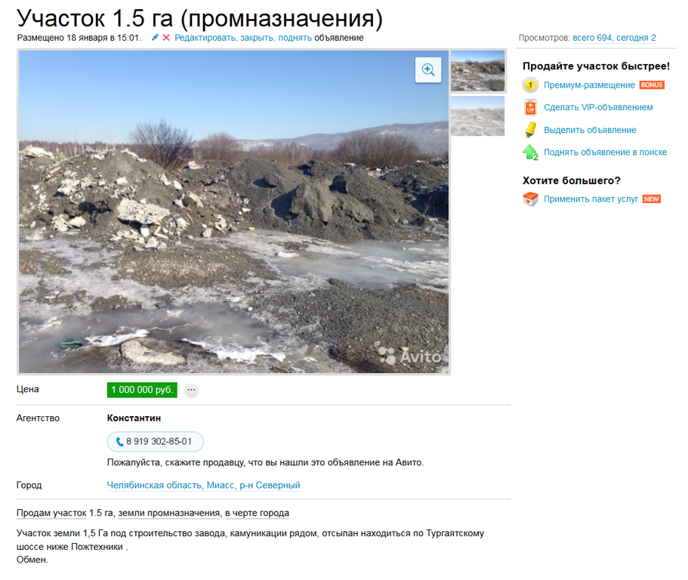
Task: Click the yellow highlighter marker icon
Action: (x=530, y=130)
